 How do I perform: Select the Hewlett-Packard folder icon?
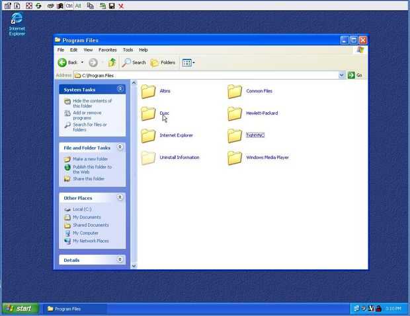point(235,113)
